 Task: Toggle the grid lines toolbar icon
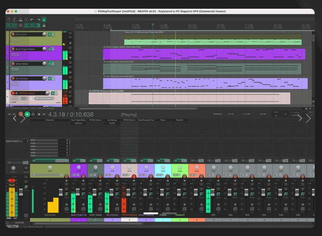coord(32,25)
